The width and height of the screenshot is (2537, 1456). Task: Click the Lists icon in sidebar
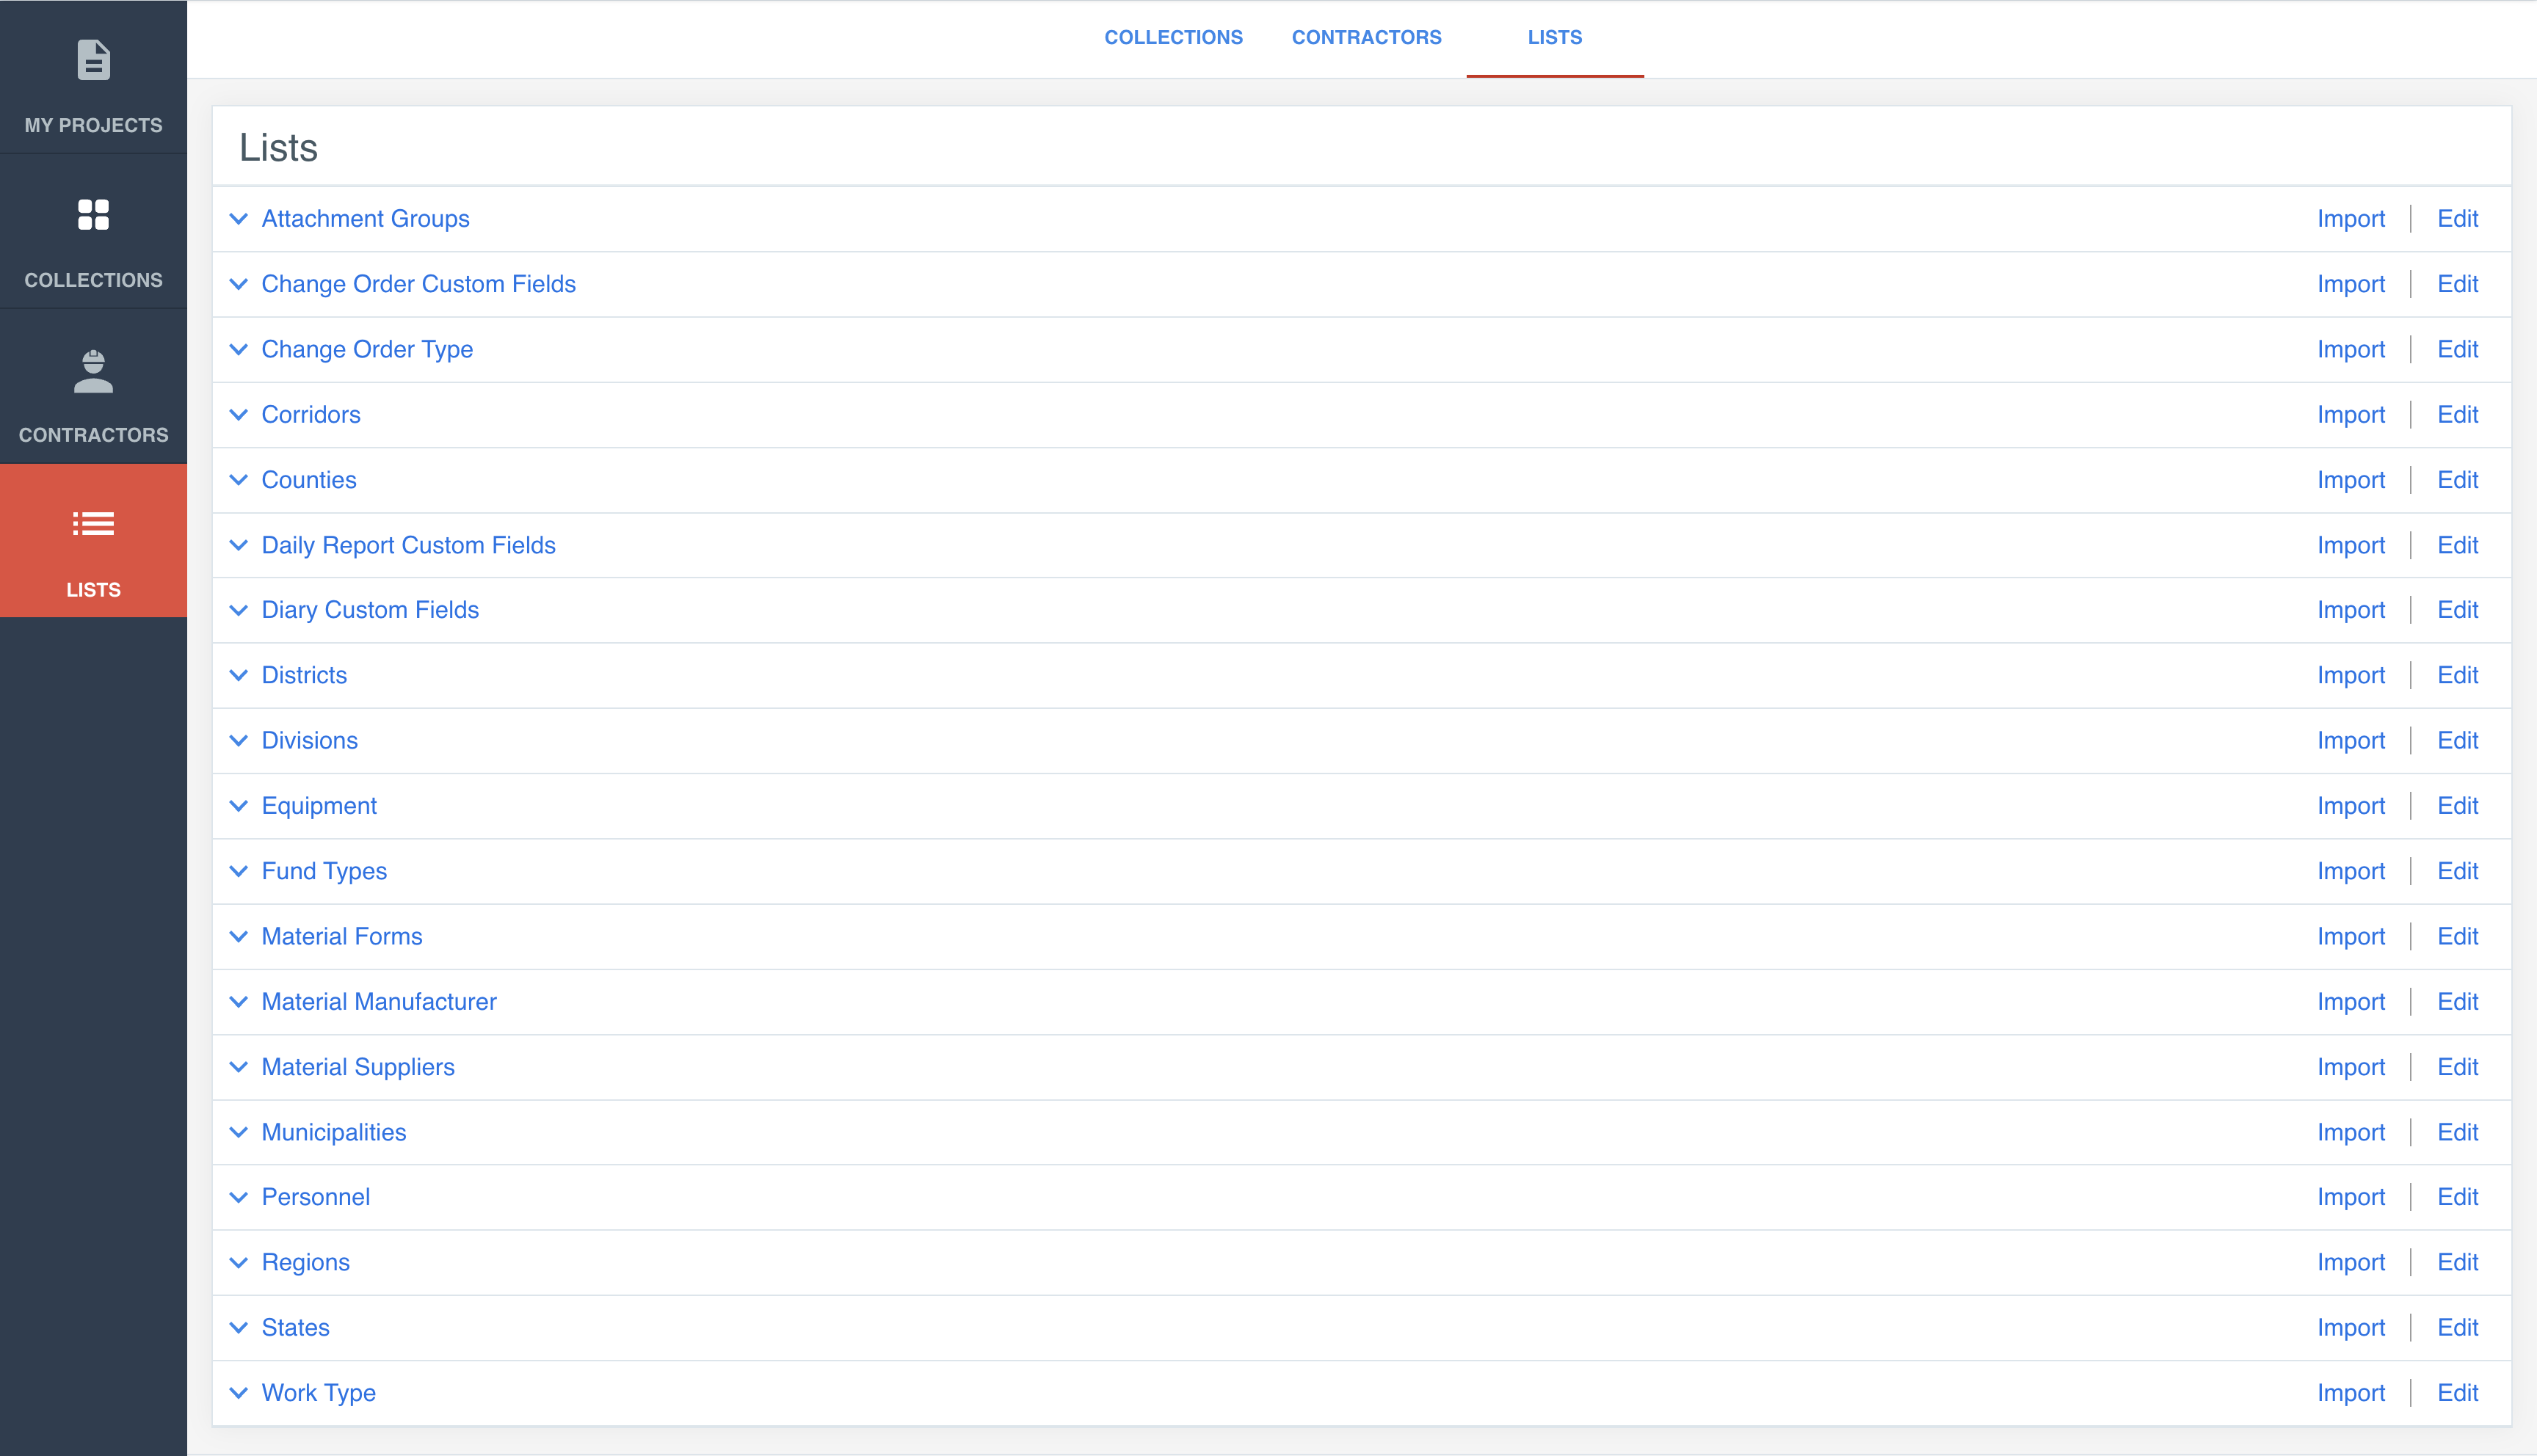(x=93, y=523)
